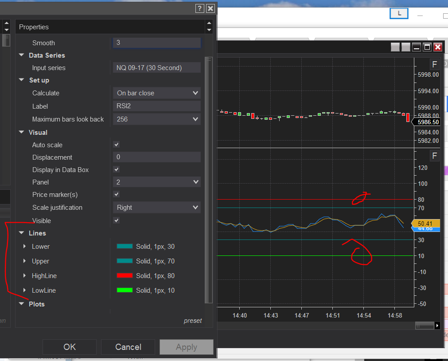448x361 pixels.
Task: Click the 14:51 time axis label
Action: tap(333, 315)
